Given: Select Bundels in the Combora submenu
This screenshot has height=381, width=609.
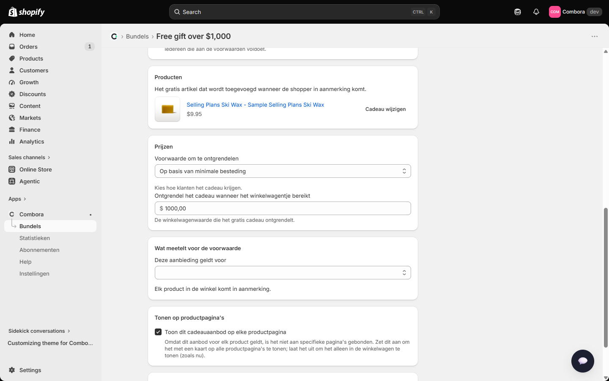Looking at the screenshot, I should [51, 226].
